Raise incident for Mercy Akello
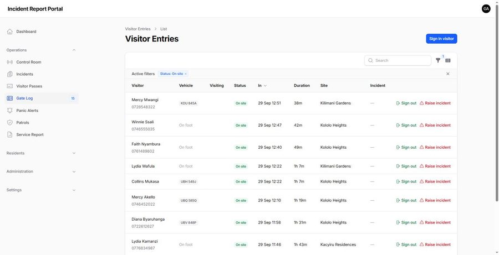Screen dimensions: 499x255 pyautogui.click(x=435, y=200)
